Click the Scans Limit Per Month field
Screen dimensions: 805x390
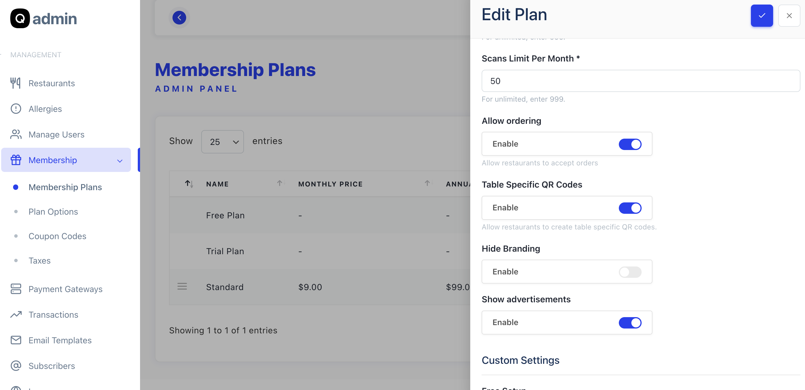tap(641, 81)
